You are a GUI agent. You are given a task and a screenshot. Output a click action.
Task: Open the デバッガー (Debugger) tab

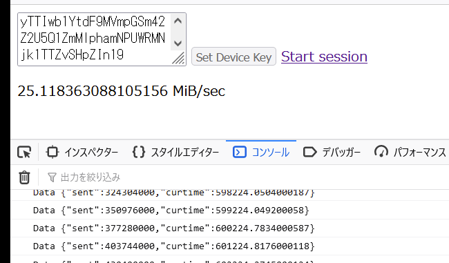pos(332,153)
